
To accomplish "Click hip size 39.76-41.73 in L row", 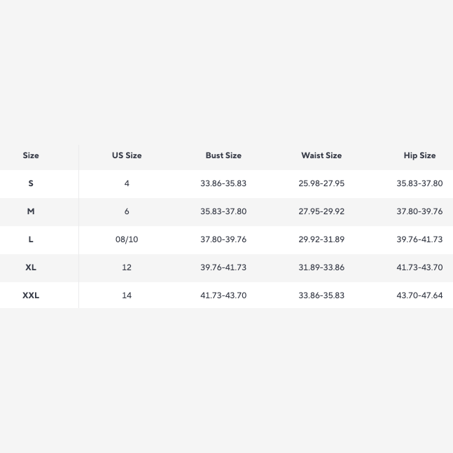I will click(419, 239).
